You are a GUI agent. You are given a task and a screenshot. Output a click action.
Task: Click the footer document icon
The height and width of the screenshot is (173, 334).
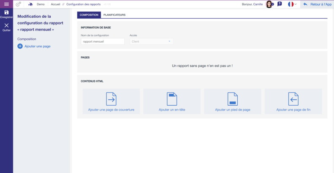coord(233,99)
